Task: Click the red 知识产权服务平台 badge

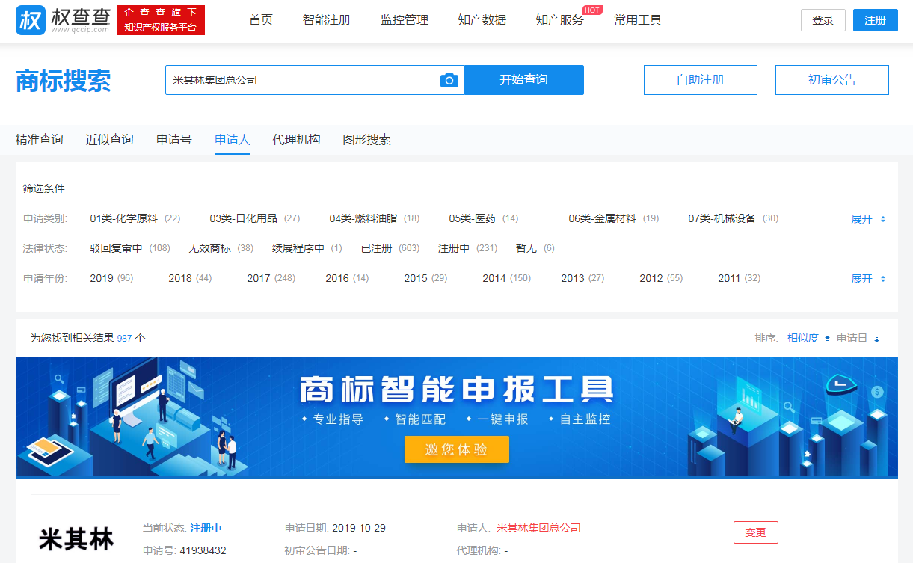Action: 161,20
